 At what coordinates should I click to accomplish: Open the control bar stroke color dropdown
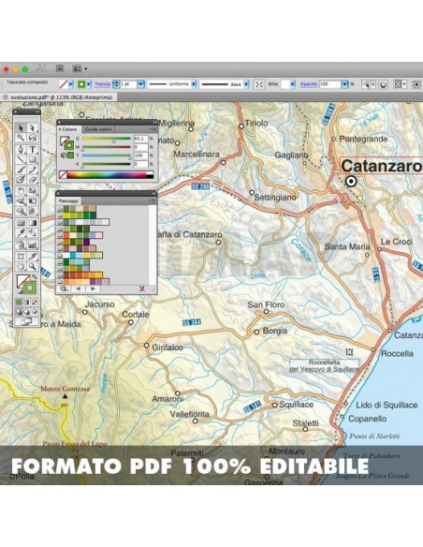89,84
